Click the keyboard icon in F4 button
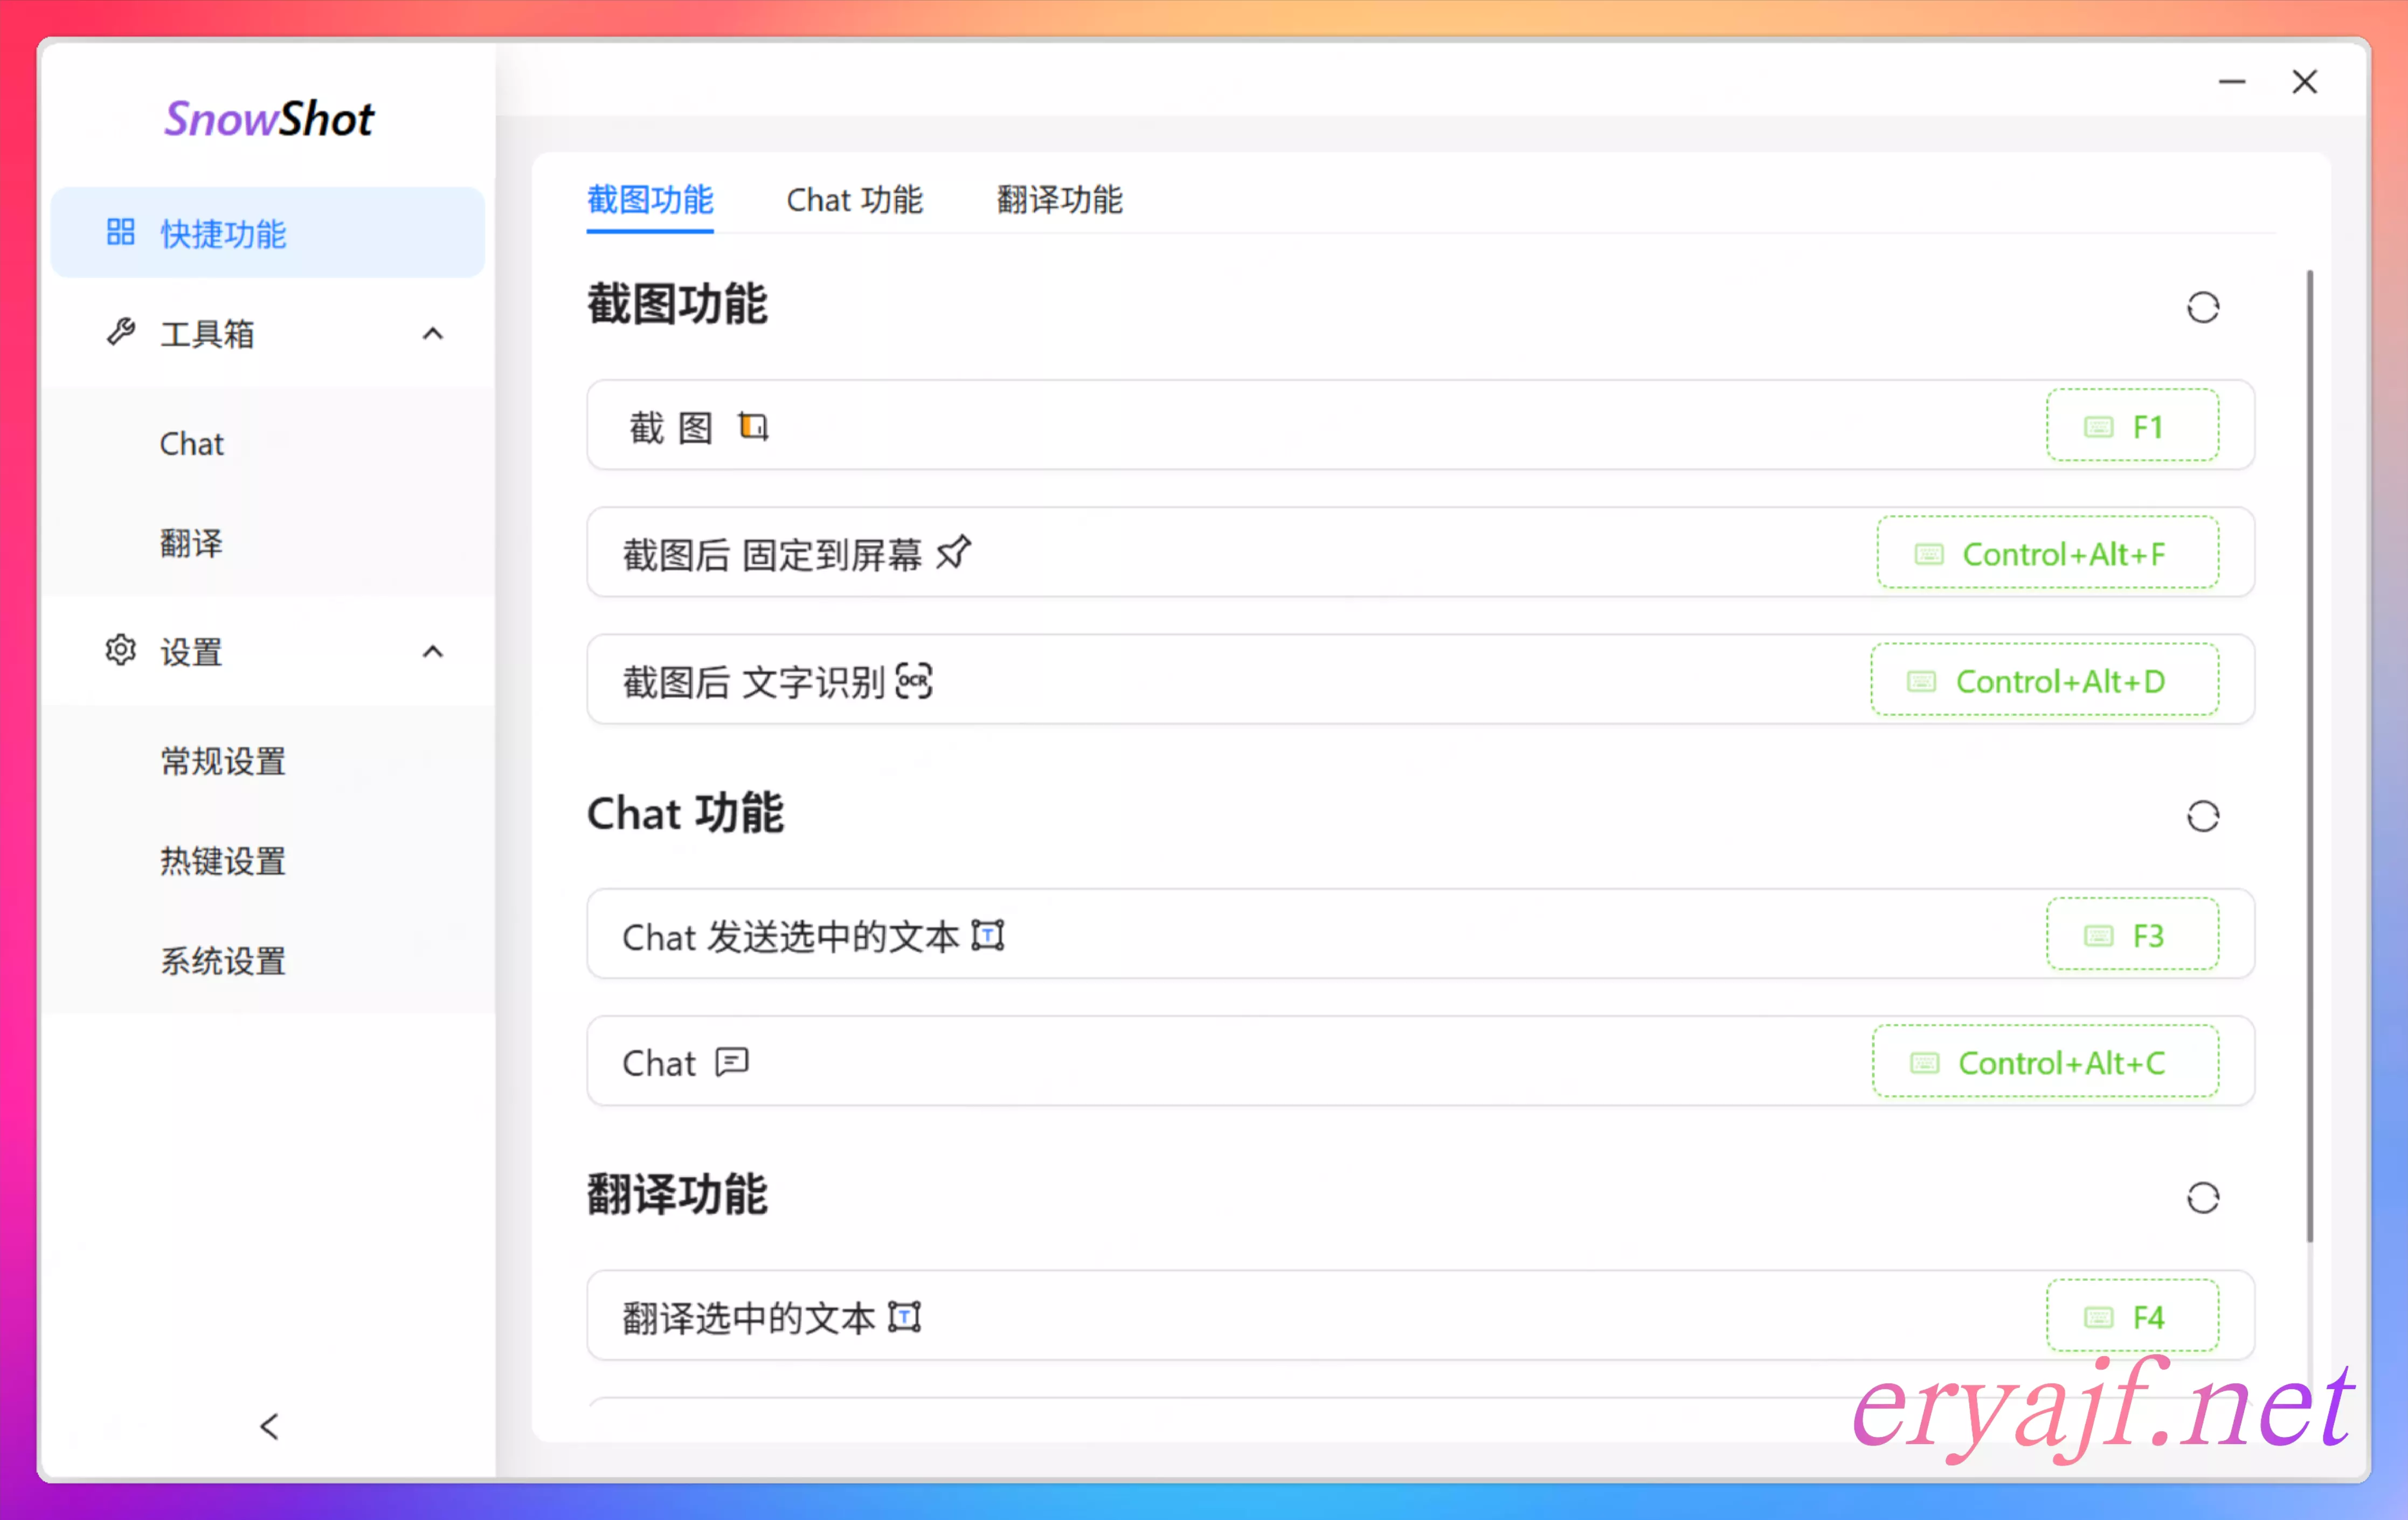This screenshot has height=1520, width=2408. (2098, 1317)
